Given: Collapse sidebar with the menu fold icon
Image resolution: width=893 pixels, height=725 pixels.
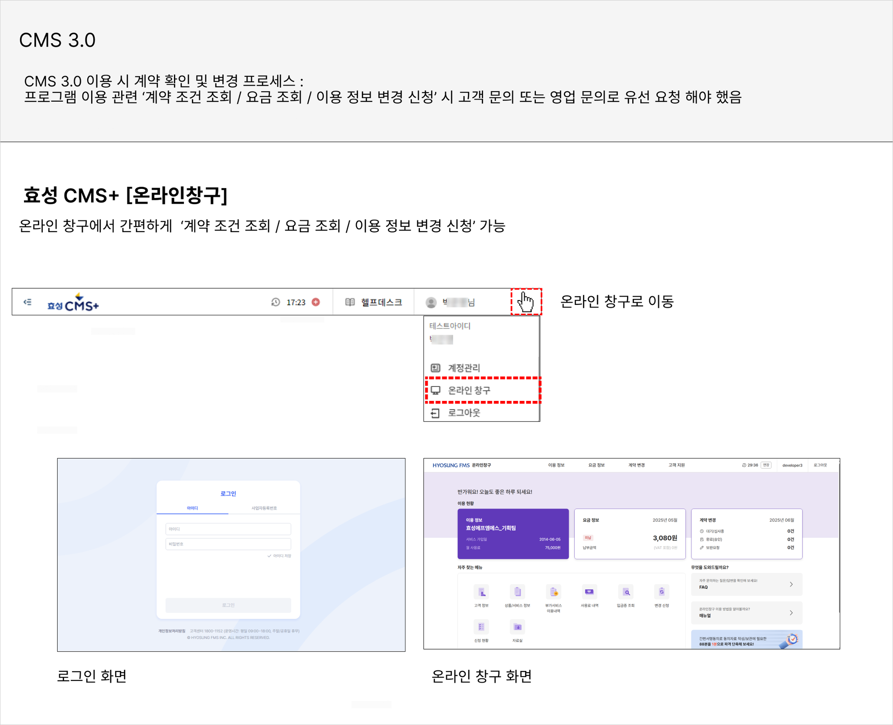Looking at the screenshot, I should (x=27, y=302).
